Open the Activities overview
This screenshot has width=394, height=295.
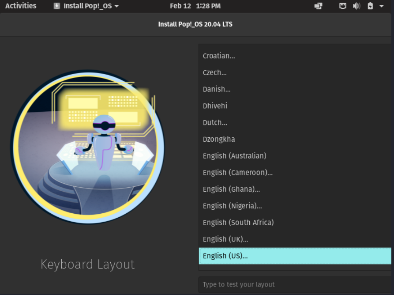[x=21, y=6]
